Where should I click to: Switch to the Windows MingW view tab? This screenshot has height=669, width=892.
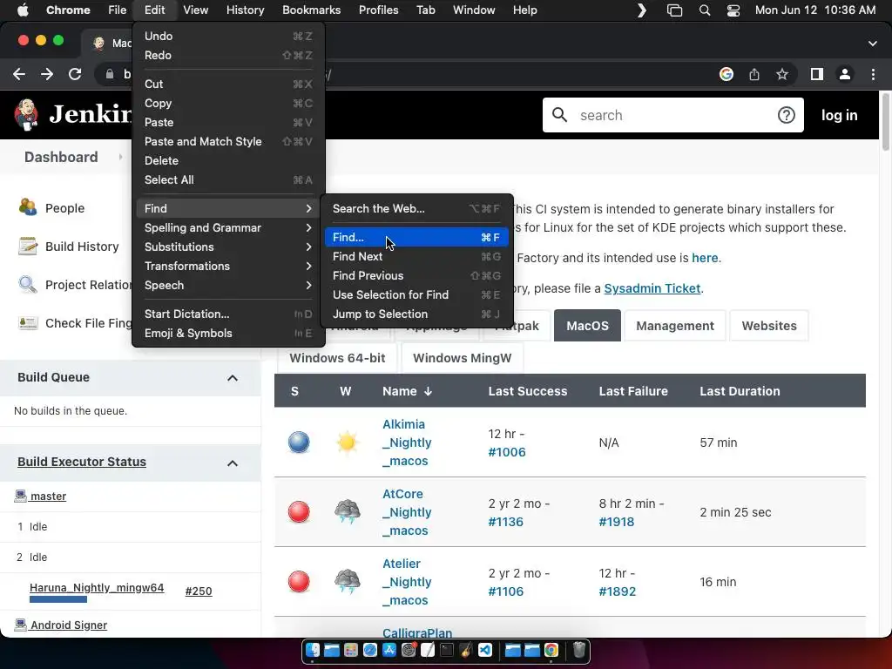coord(462,358)
